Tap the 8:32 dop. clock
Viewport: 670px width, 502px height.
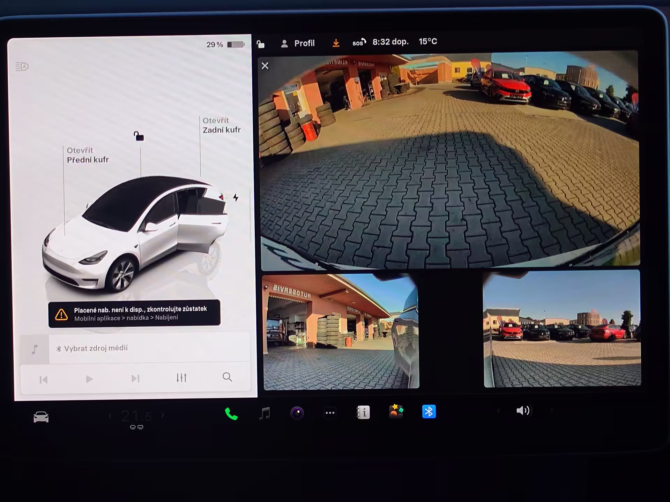click(x=390, y=42)
